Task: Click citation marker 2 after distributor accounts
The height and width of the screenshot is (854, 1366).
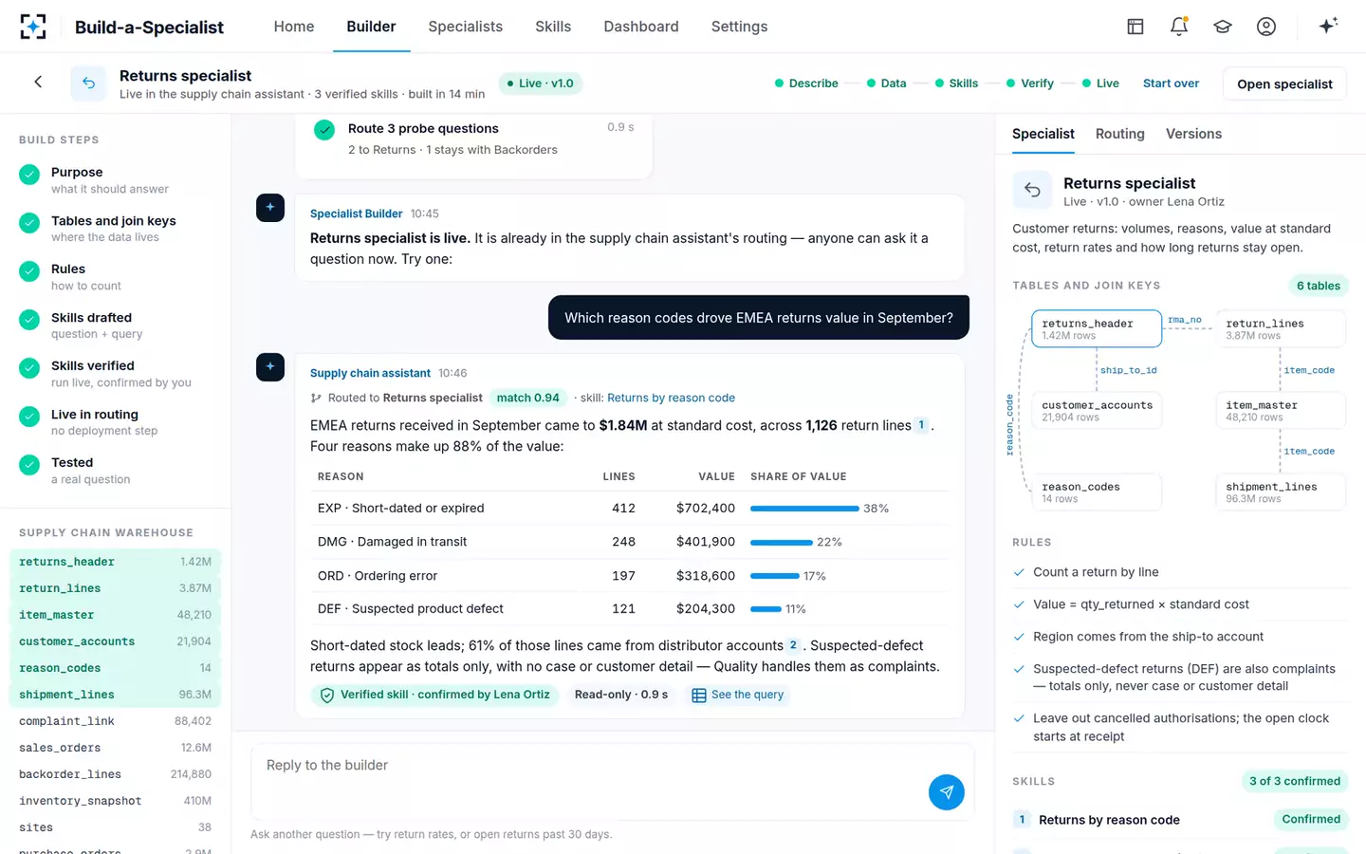Action: (794, 646)
